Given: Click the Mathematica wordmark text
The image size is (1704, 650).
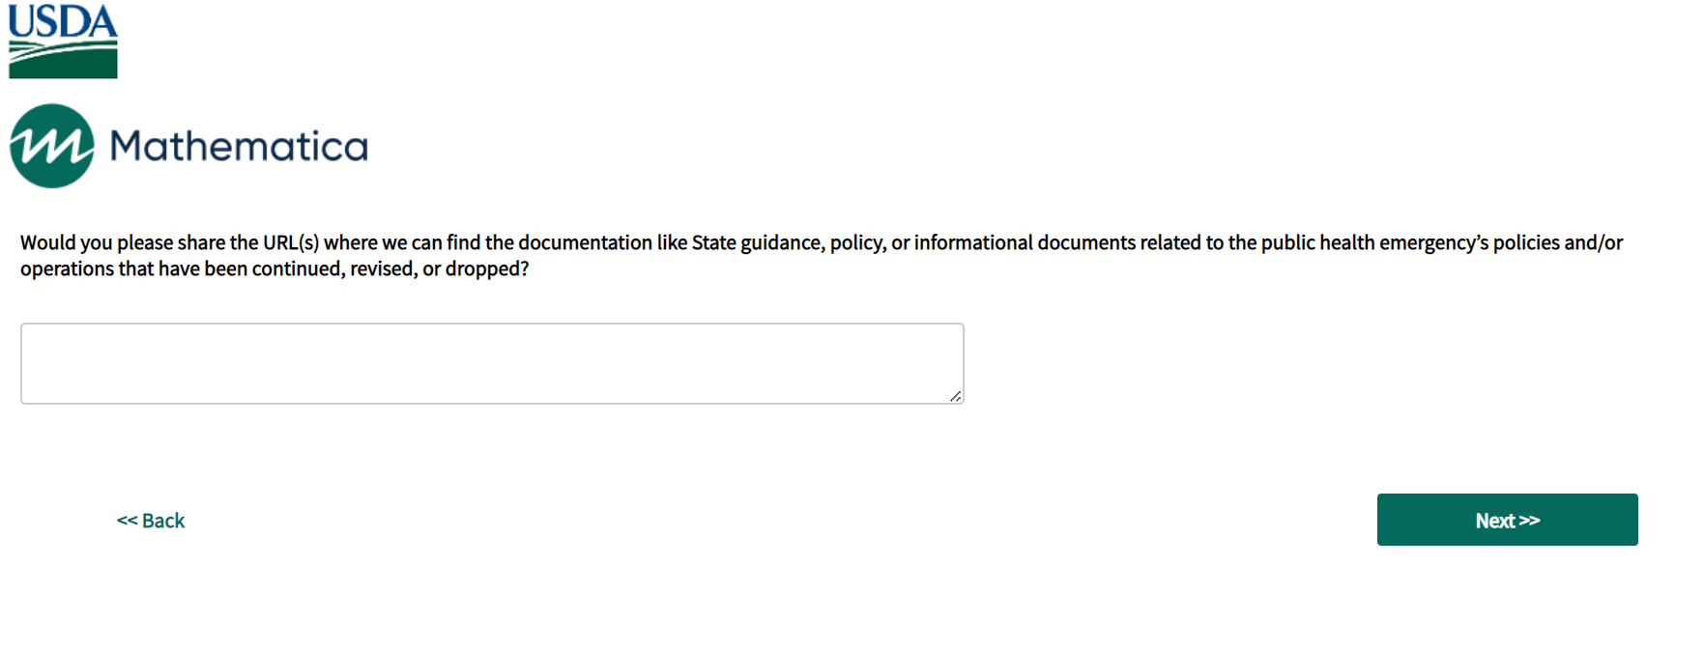Looking at the screenshot, I should (239, 147).
